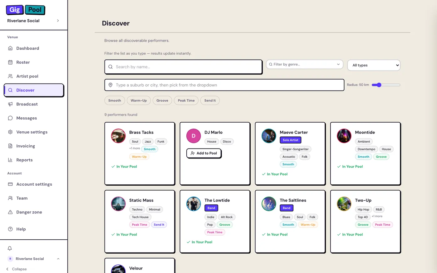The width and height of the screenshot is (437, 273).
Task: Collapse the sidebar
Action: 17,269
